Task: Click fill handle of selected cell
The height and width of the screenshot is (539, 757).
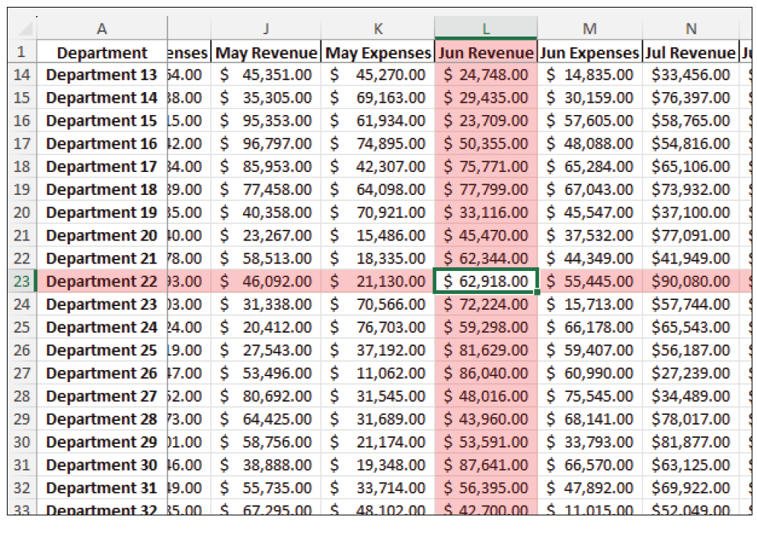Action: [x=538, y=292]
